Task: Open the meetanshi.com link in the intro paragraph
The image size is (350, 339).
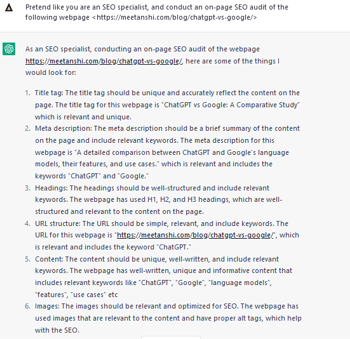Action: [104, 61]
